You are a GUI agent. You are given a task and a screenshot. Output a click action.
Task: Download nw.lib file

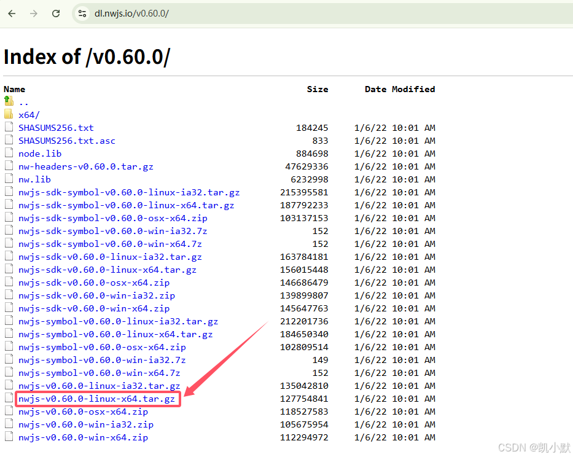[x=35, y=179]
